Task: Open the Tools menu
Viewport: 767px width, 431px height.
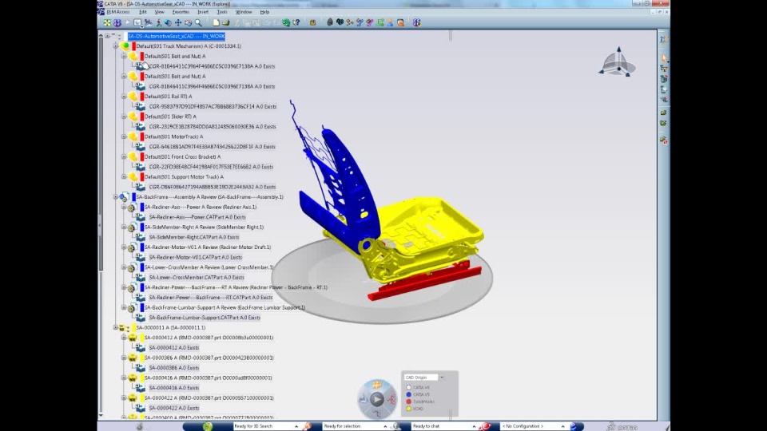Action: [222, 12]
